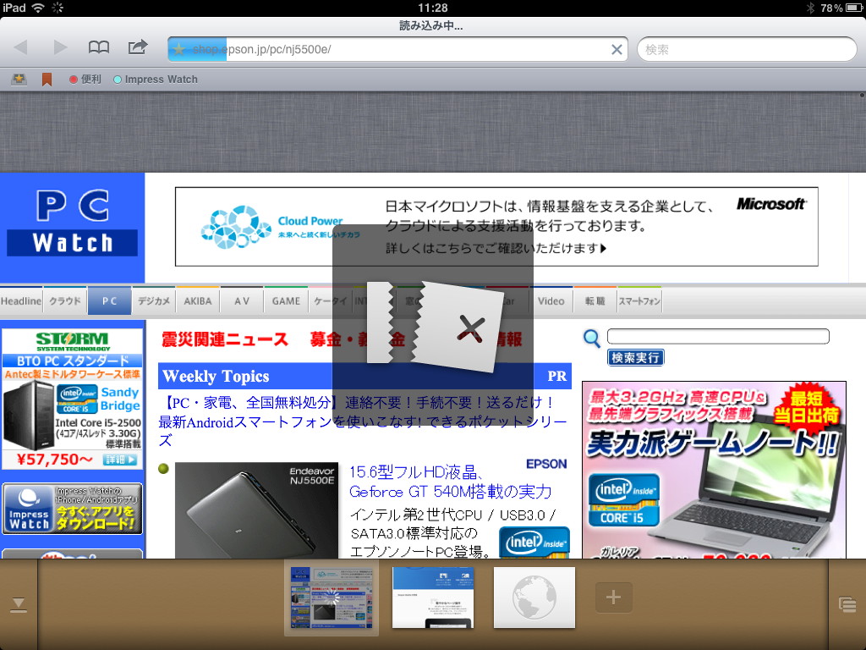Tap the blue highlighted progress area in address bar
Screen dimensions: 866x650
[x=195, y=48]
